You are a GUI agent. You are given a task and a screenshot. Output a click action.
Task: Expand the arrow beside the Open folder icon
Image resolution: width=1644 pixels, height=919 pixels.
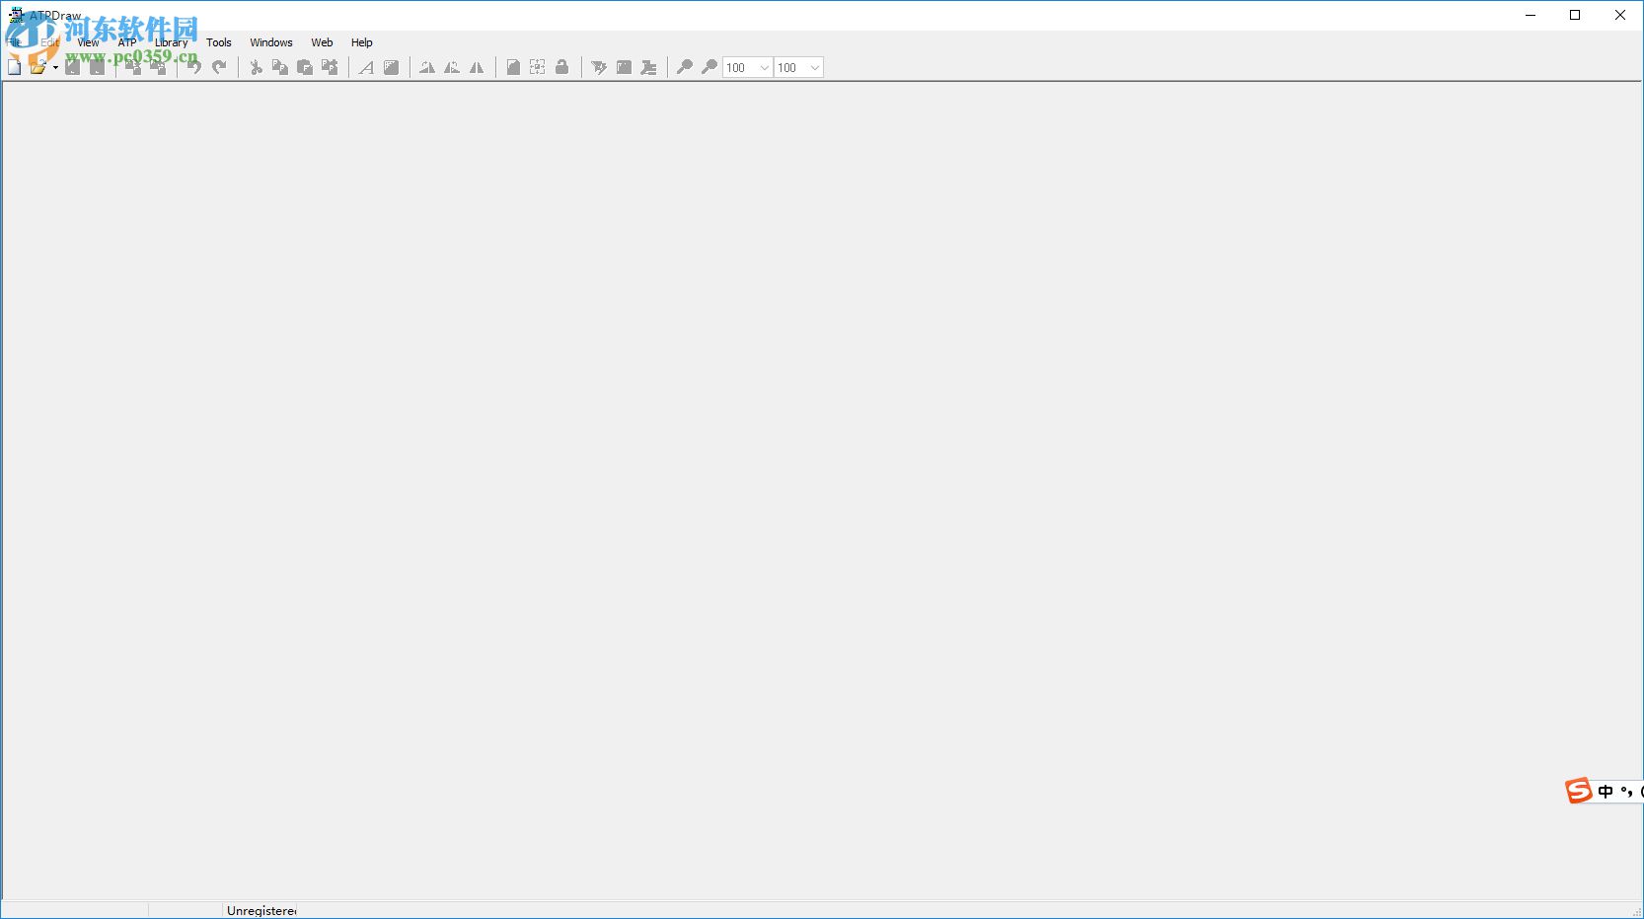[x=55, y=67]
